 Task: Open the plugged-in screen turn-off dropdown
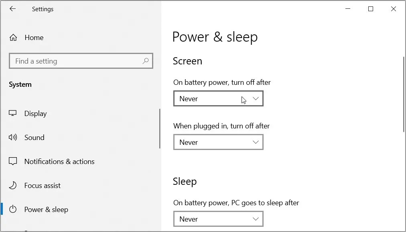point(218,142)
